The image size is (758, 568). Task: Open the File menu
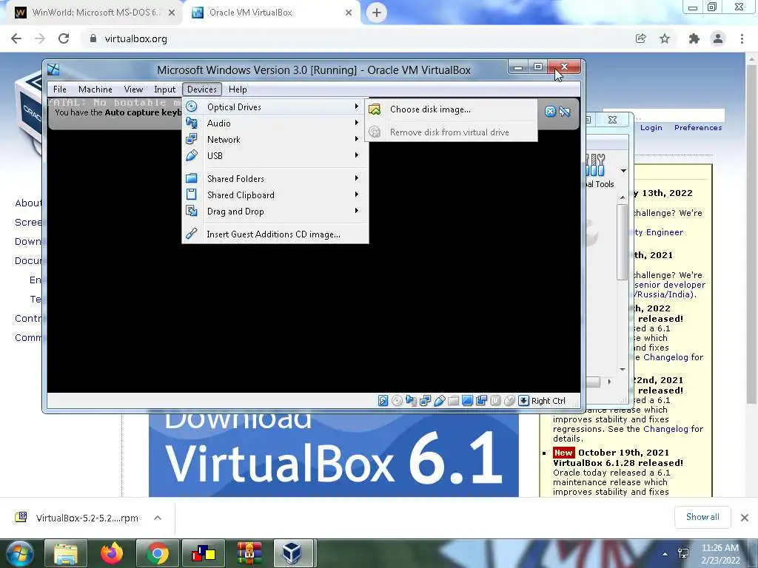tap(60, 89)
